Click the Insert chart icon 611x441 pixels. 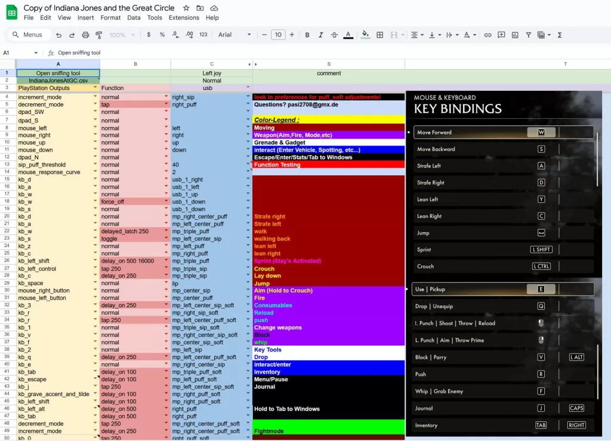pyautogui.click(x=514, y=35)
